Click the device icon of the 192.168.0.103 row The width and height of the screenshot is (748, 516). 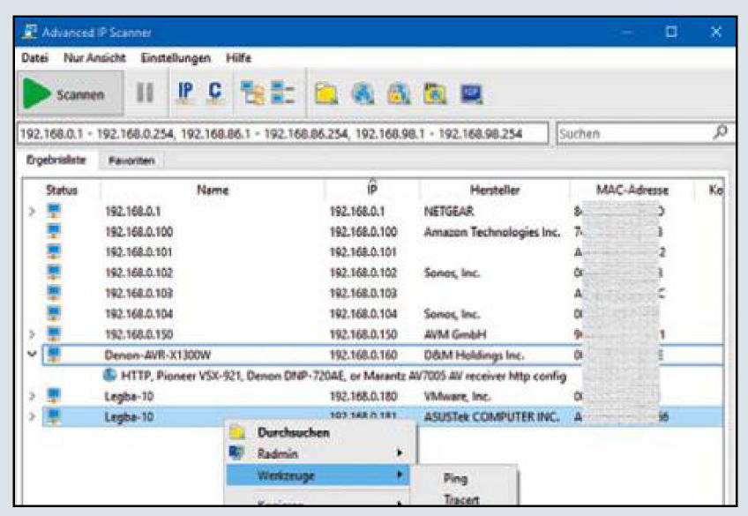[54, 293]
